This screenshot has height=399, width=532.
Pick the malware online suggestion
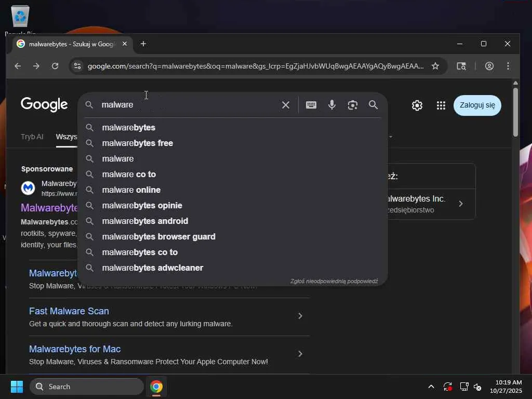(233, 190)
